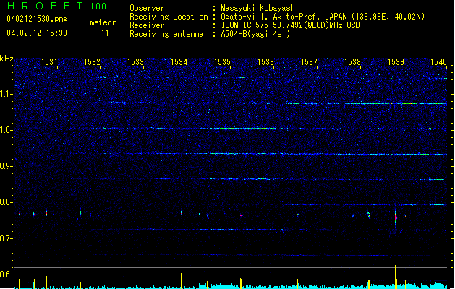The image size is (455, 289).
Task: Click the 1533 time axis label
Action: [x=135, y=62]
